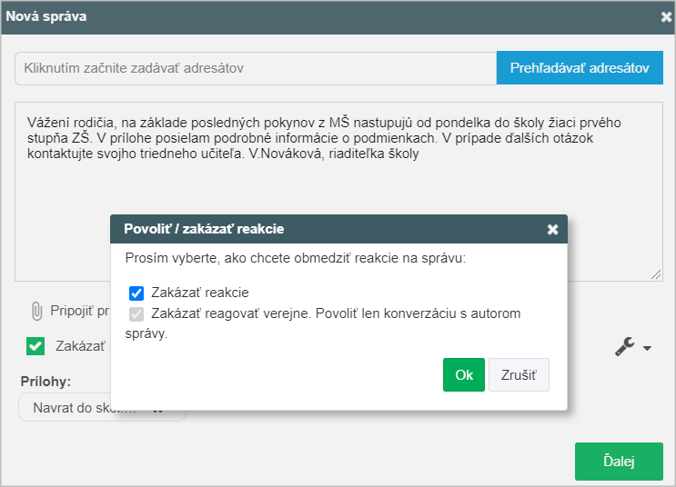Viewport: 676px width, 487px height.
Task: Focus the recipients input field
Action: (256, 68)
